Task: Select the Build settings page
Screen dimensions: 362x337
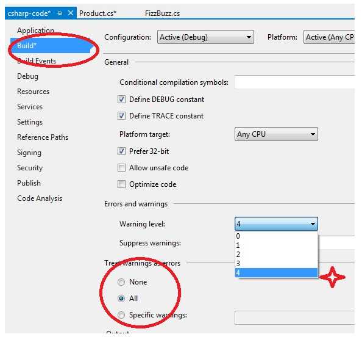Action: (x=50, y=46)
